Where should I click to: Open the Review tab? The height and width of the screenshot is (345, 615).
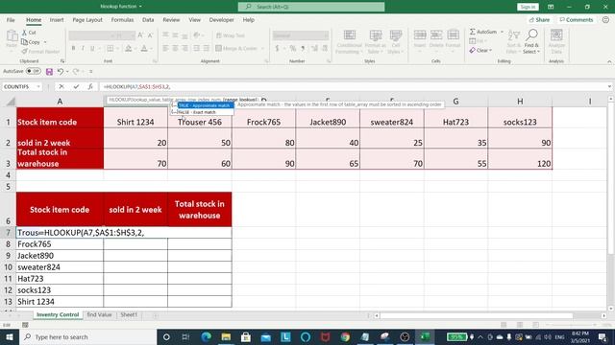point(171,19)
